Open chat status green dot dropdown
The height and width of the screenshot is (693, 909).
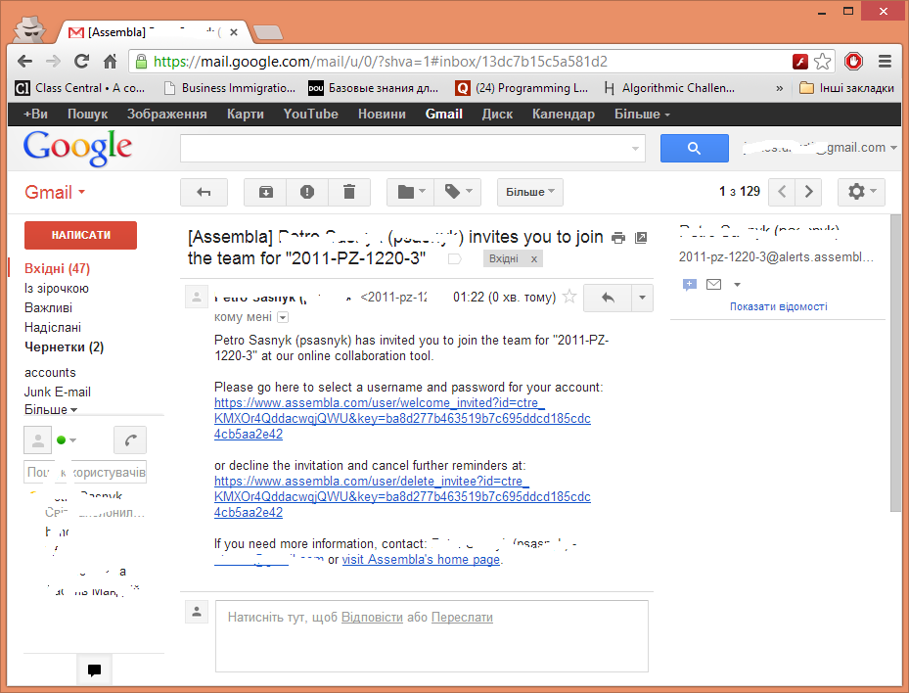pos(67,440)
